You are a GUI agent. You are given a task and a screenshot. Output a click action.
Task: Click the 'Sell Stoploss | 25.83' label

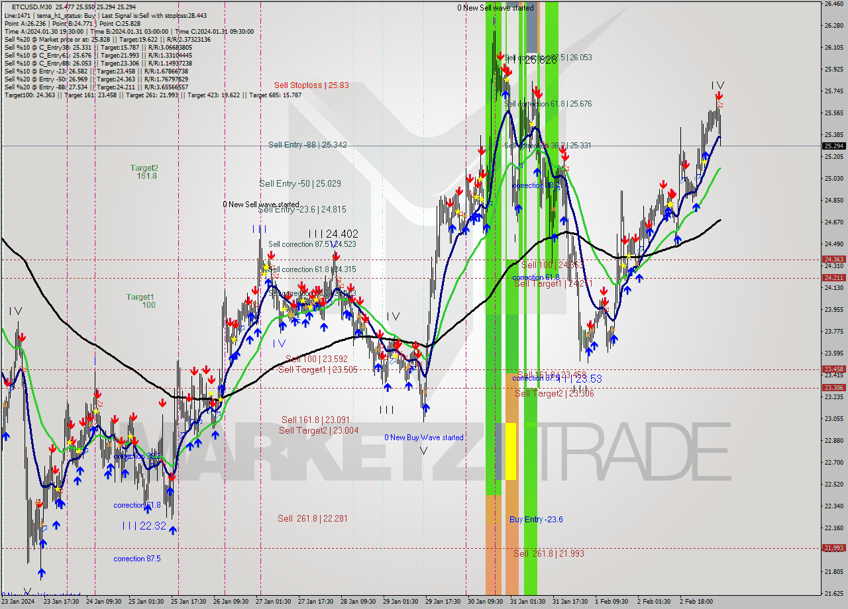pyautogui.click(x=311, y=85)
